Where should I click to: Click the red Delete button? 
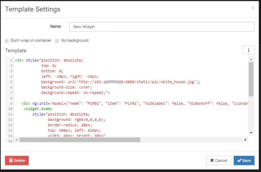[17, 160]
